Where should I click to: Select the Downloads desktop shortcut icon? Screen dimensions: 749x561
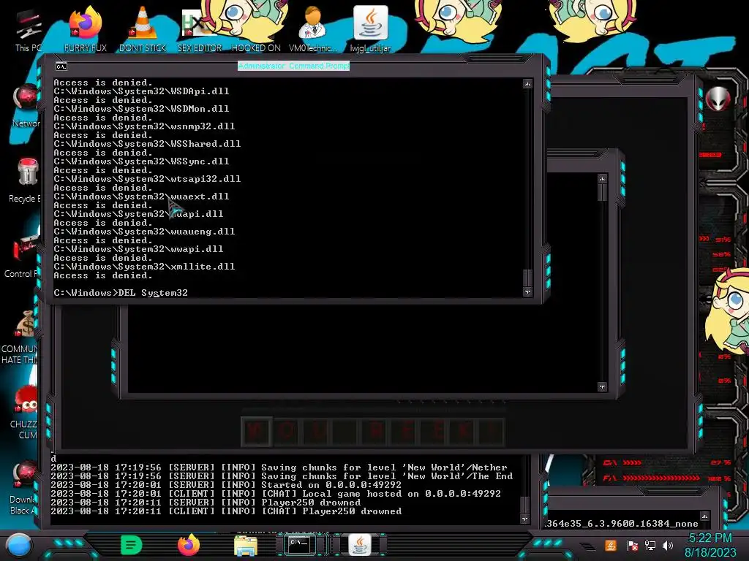tap(24, 487)
